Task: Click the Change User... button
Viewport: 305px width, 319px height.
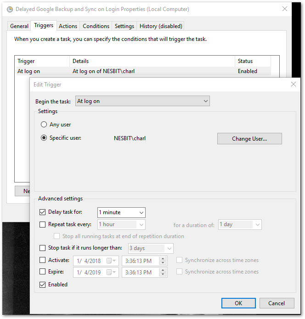Action: point(249,139)
